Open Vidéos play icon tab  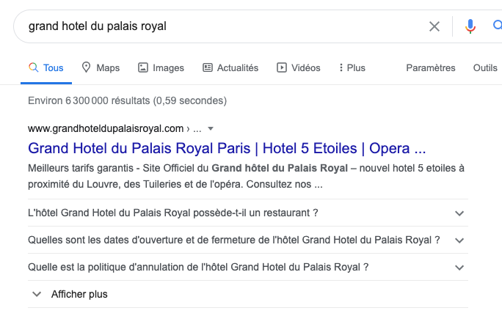click(299, 67)
